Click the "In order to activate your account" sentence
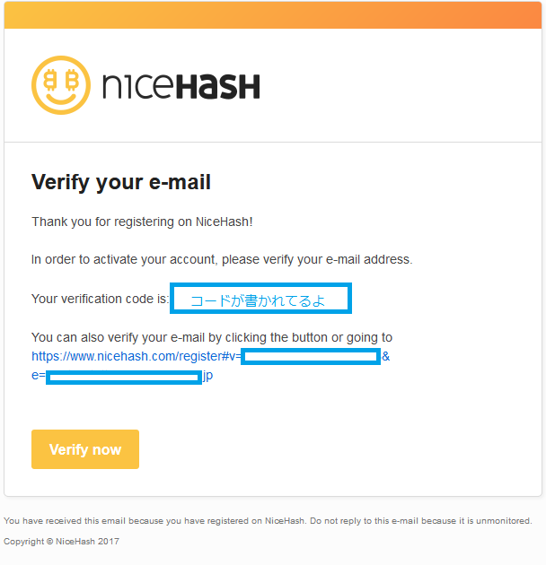Viewport: 546px width, 565px height. tap(222, 260)
